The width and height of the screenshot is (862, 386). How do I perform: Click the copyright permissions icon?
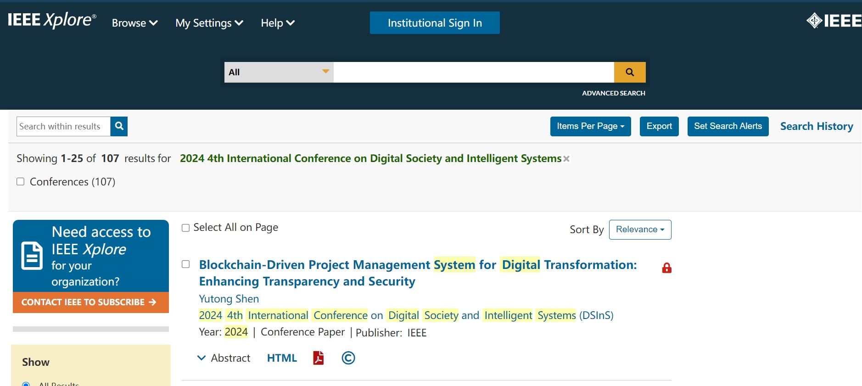click(x=348, y=358)
